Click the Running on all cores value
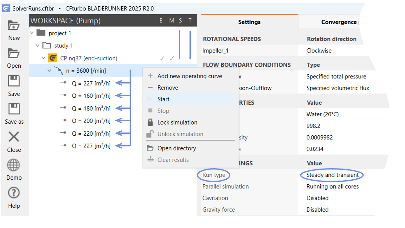 pos(333,187)
